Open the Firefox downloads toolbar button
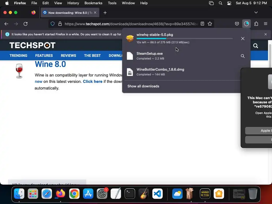The image size is (272, 204). click(246, 24)
